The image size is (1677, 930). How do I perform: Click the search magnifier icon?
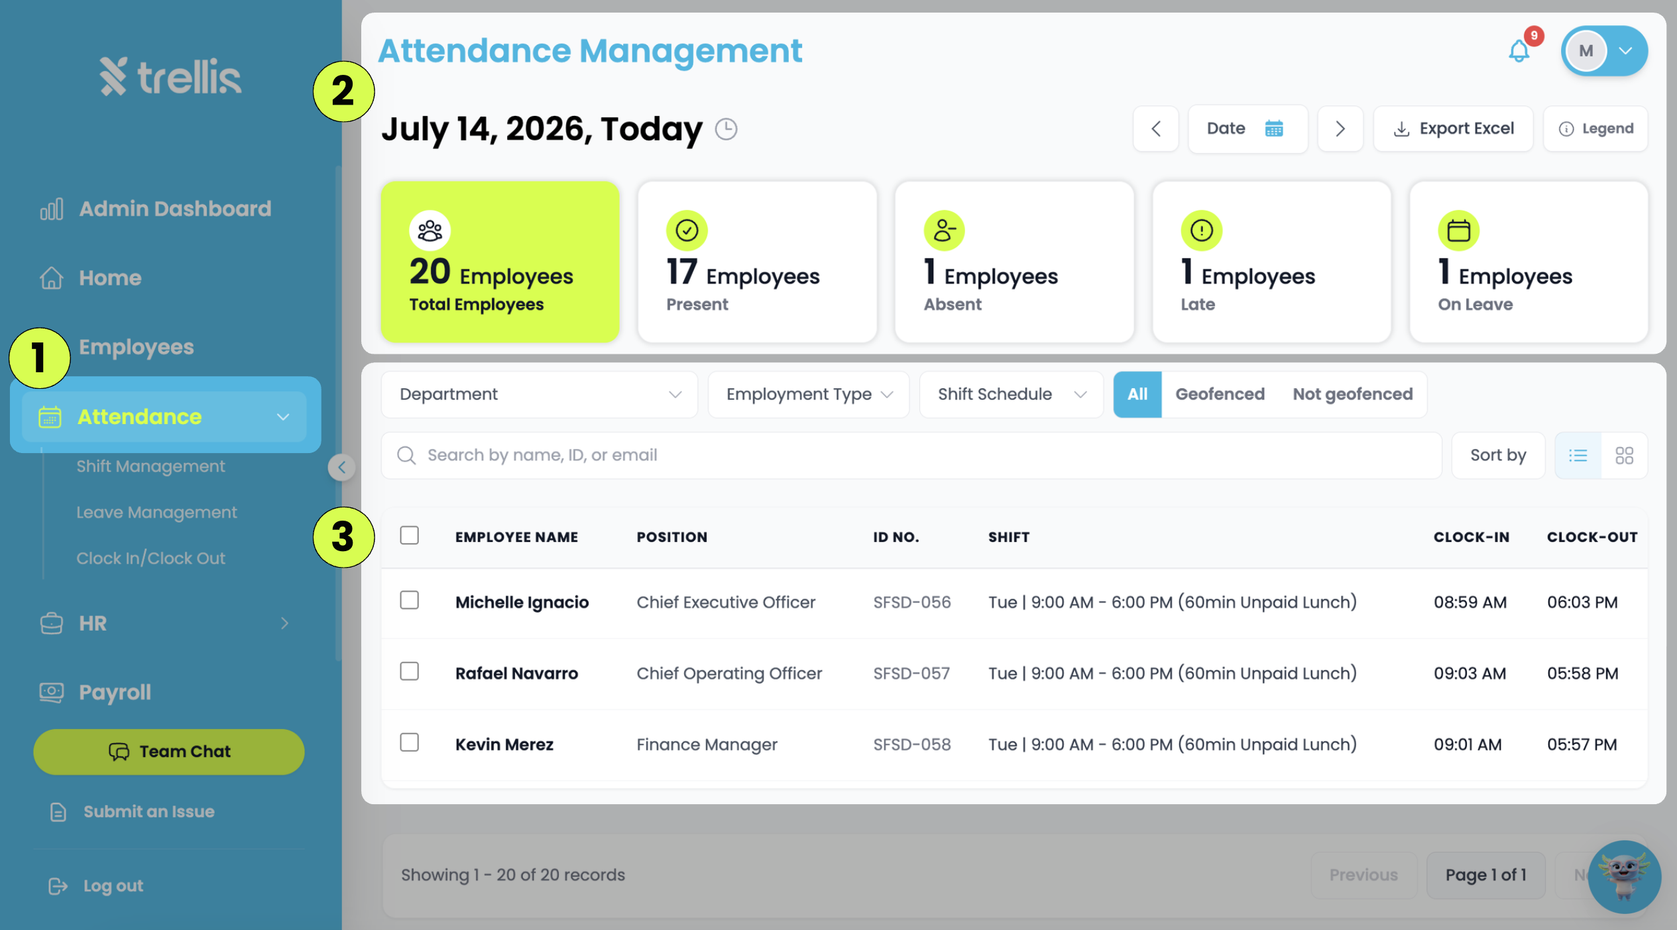pyautogui.click(x=406, y=455)
